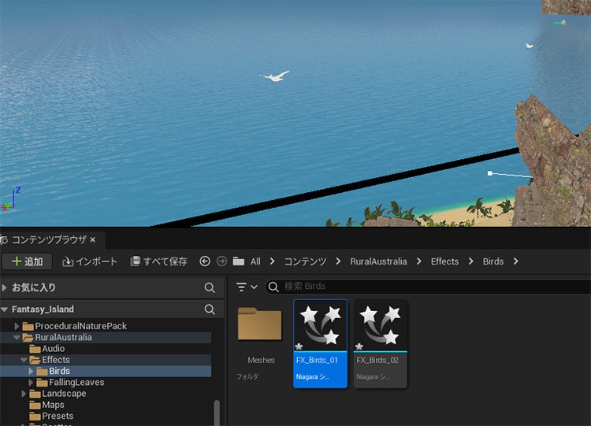Image resolution: width=591 pixels, height=426 pixels.
Task: Select the Content Browser (コンテンツブラウザ) tab
Action: [47, 239]
